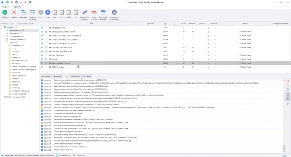The width and height of the screenshot is (291, 157).
Task: Open the Проекты ribbon tab
Action: click(18, 7)
